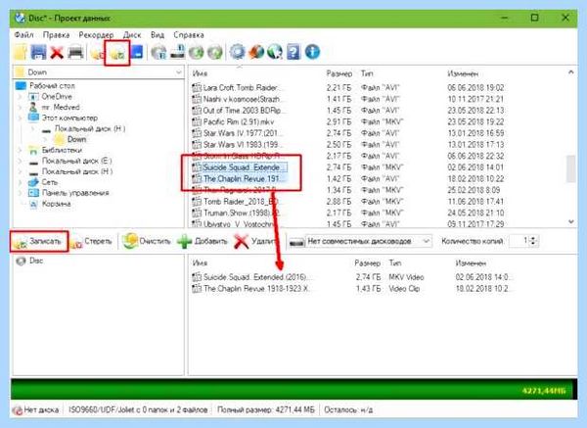This screenshot has height=428, width=587.
Task: Select Star Wars IV 1977 file
Action: point(238,133)
